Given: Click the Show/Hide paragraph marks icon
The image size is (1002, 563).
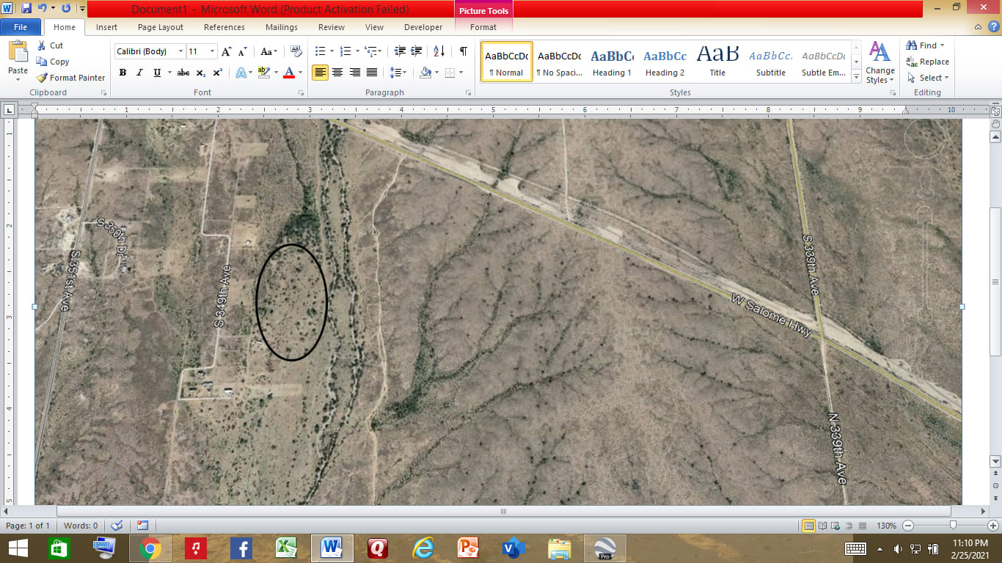Looking at the screenshot, I should click(463, 51).
